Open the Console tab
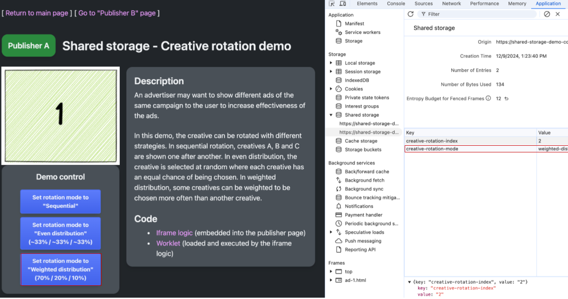 click(396, 4)
